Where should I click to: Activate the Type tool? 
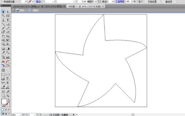[x=8, y=20]
